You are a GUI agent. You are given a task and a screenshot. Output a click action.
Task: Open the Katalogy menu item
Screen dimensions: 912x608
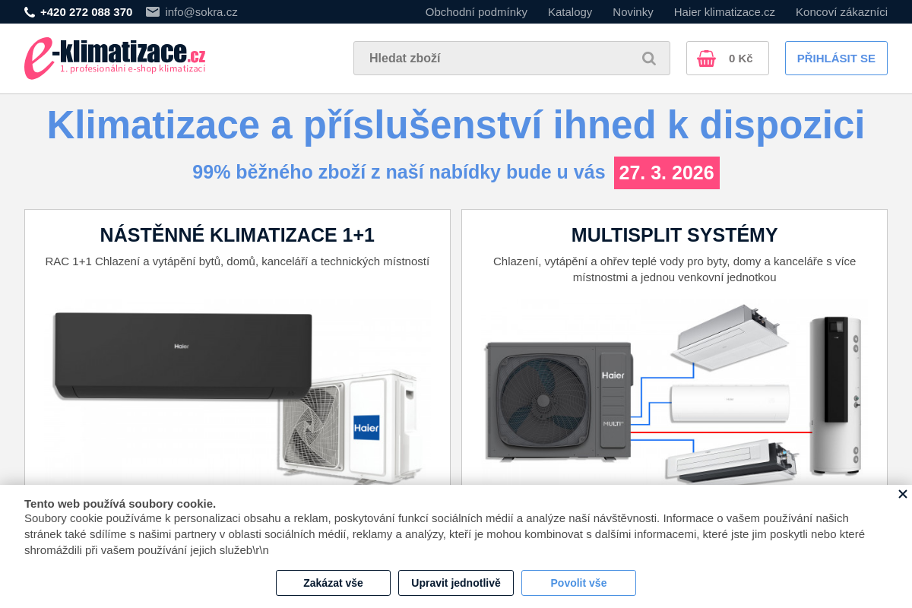570,11
